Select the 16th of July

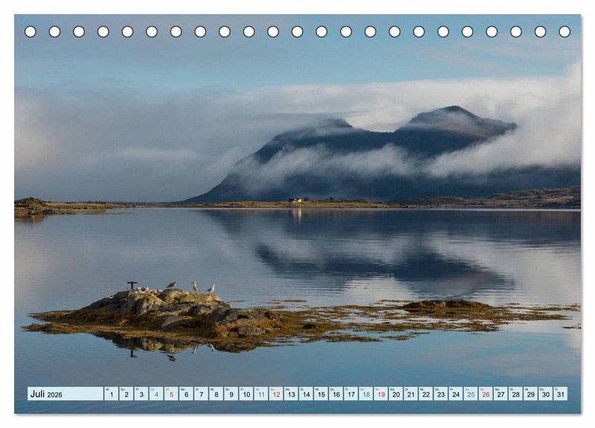pos(336,394)
